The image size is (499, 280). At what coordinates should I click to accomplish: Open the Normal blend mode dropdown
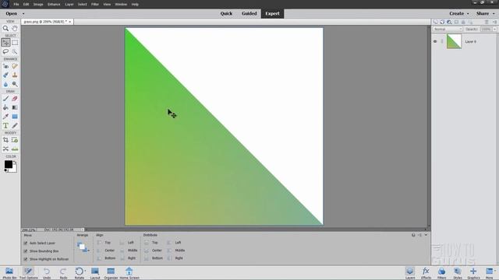(x=448, y=30)
